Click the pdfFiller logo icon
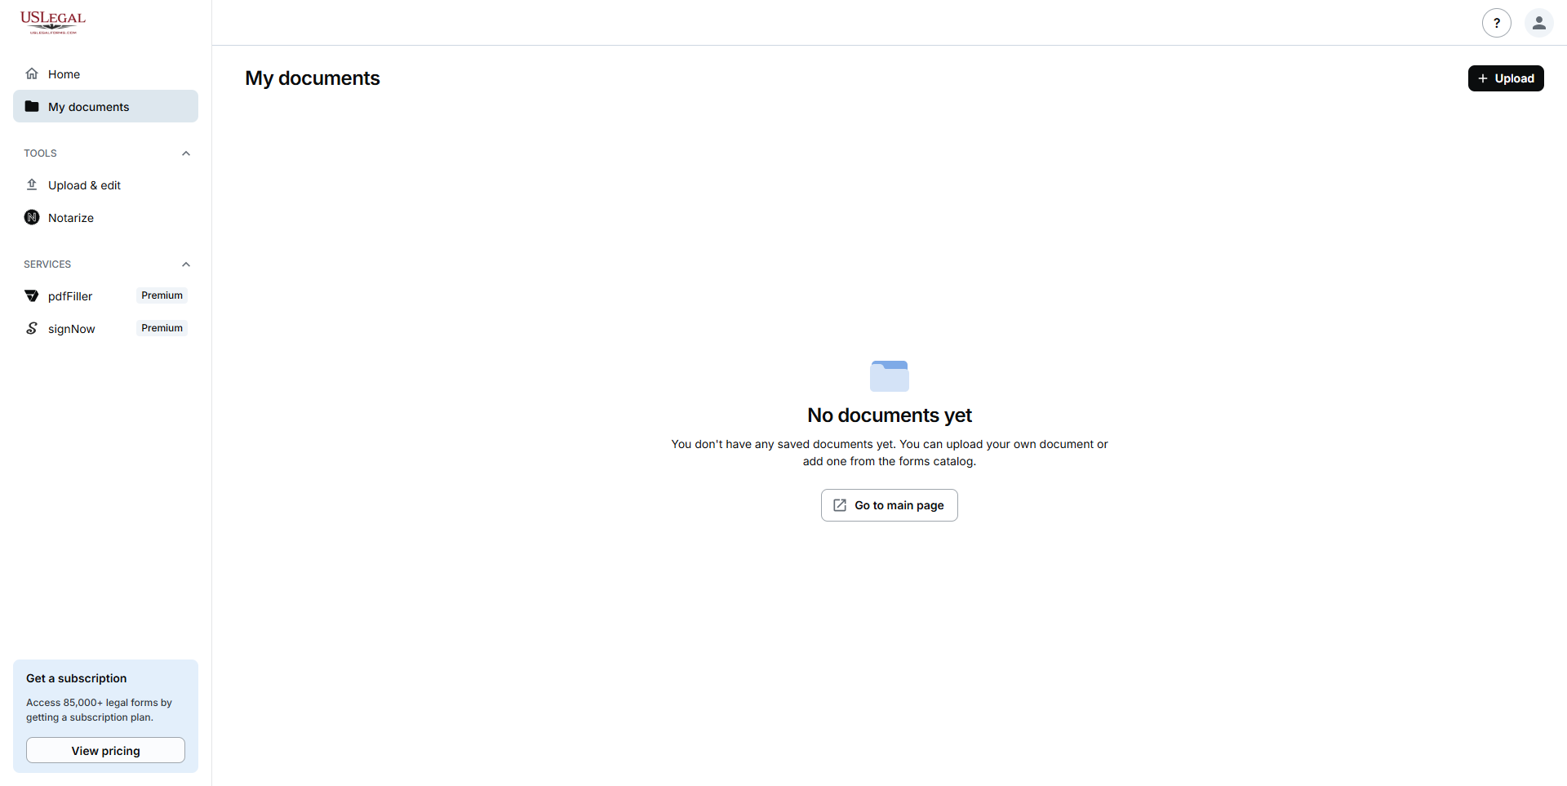 (32, 295)
